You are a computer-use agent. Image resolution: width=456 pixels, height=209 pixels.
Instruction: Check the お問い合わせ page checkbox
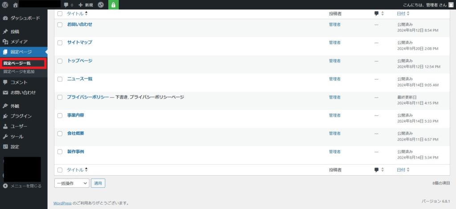pos(60,25)
